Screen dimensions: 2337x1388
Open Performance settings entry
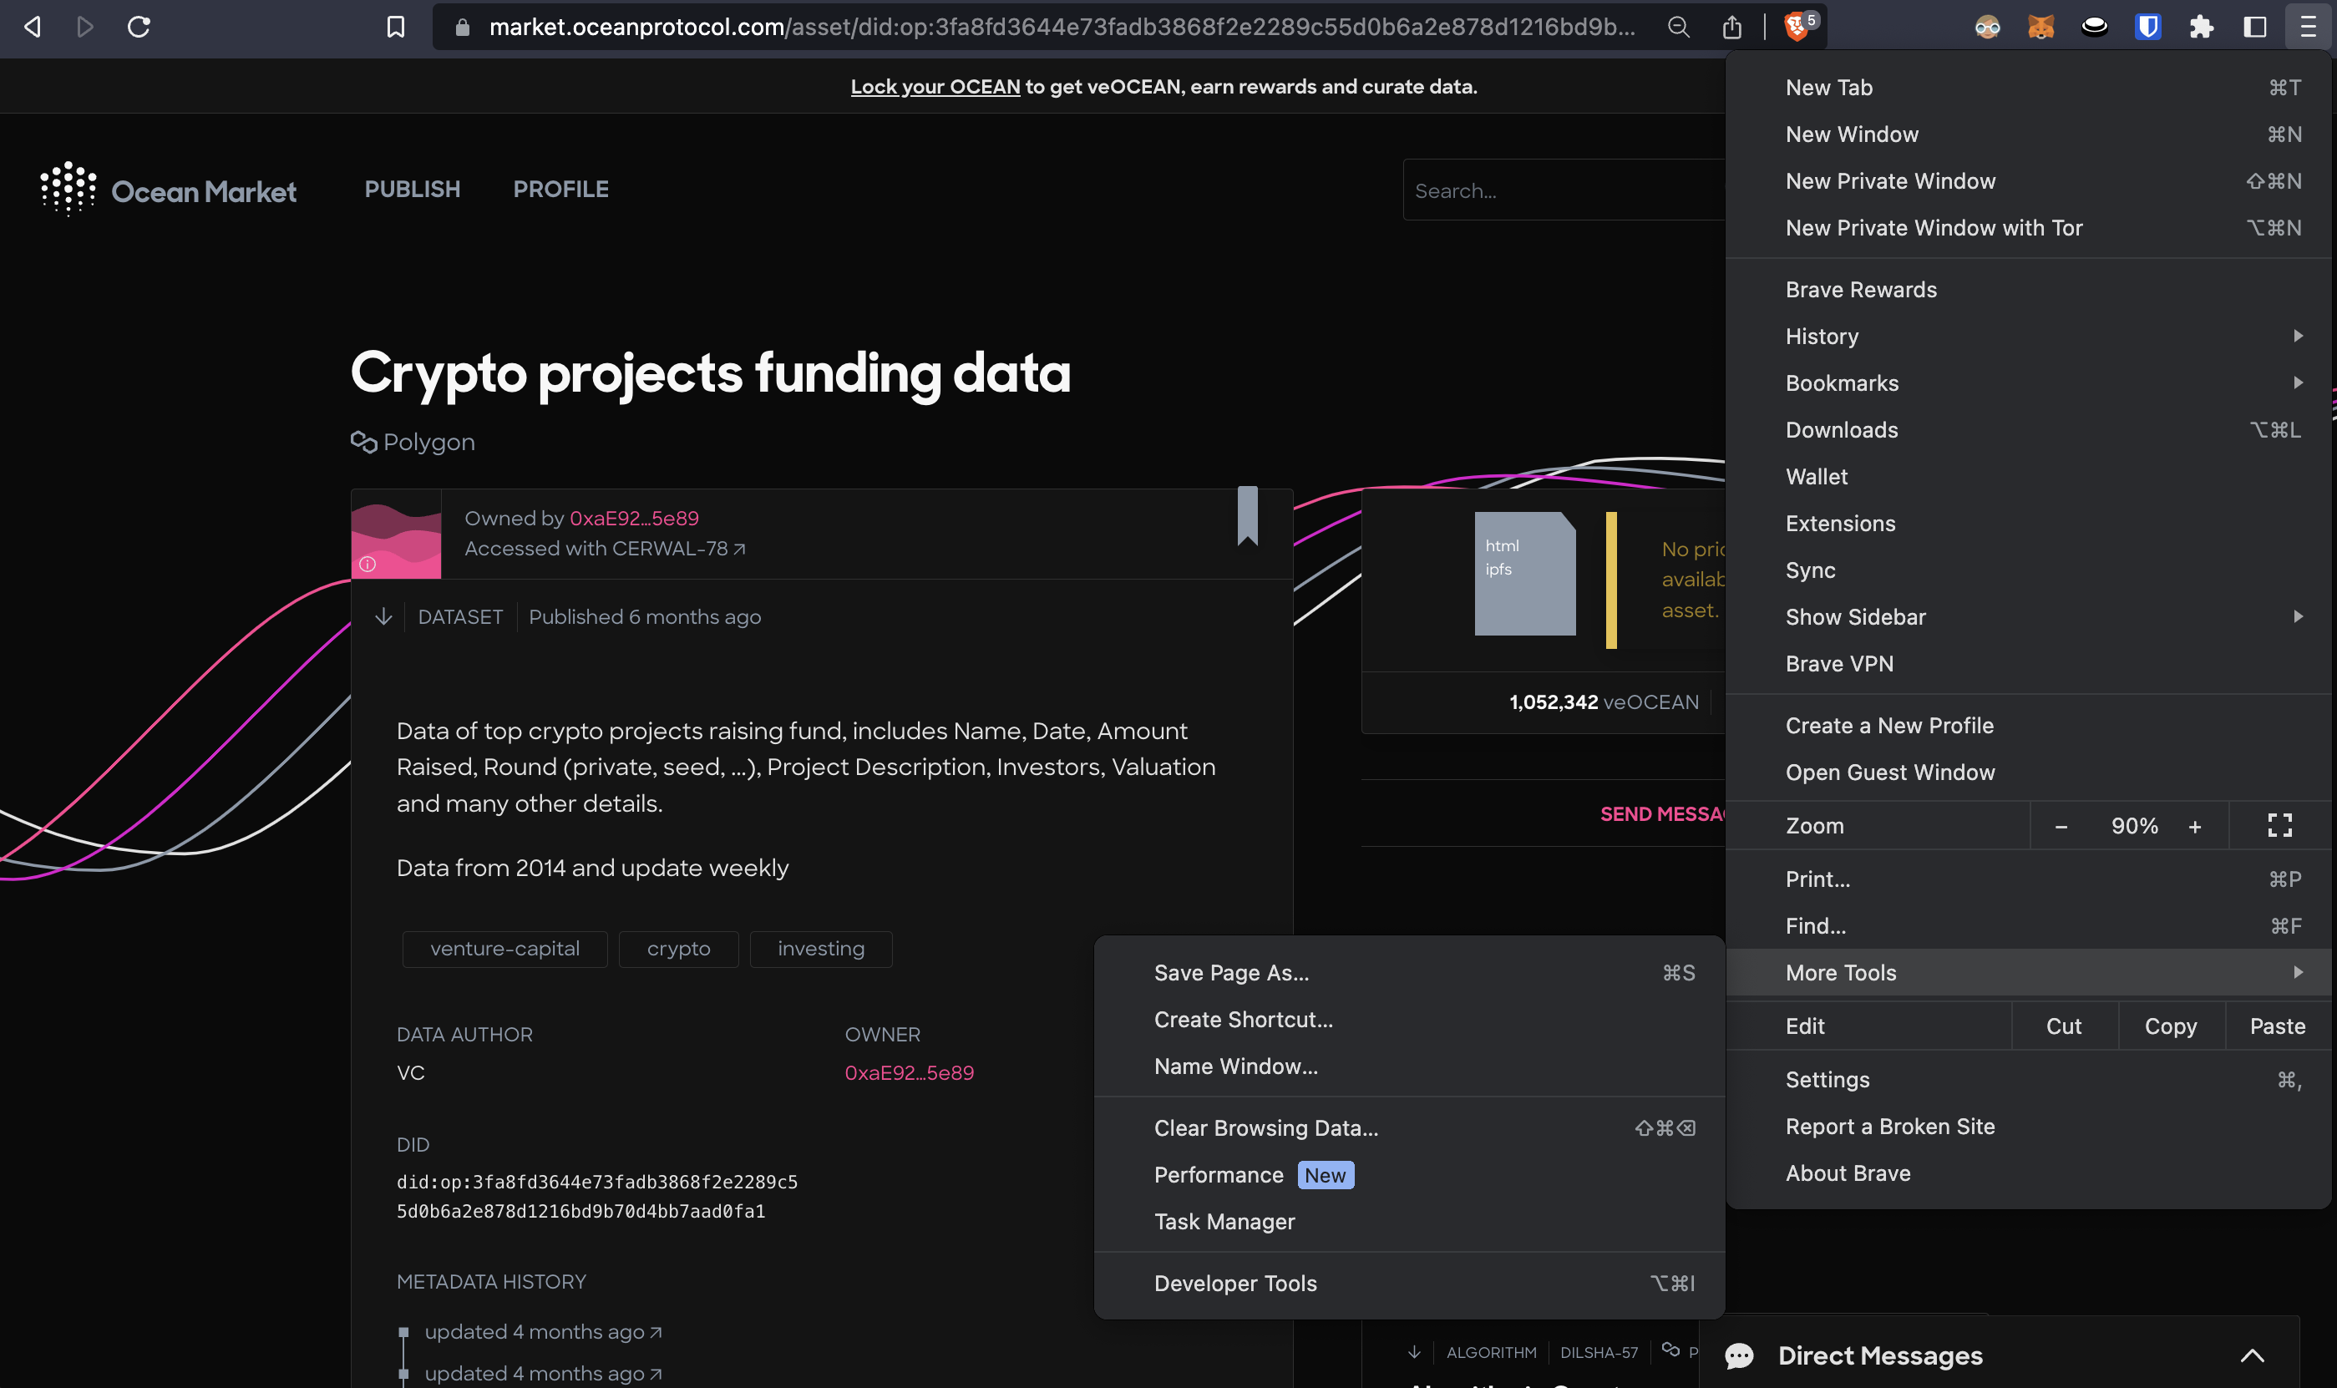(x=1409, y=1175)
